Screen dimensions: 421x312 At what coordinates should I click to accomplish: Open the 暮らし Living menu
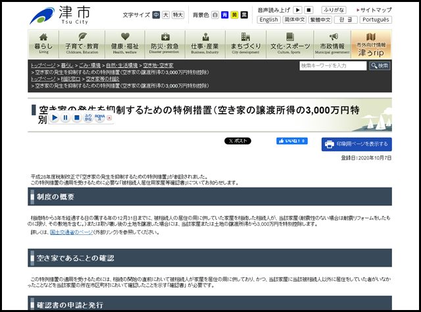click(x=43, y=44)
